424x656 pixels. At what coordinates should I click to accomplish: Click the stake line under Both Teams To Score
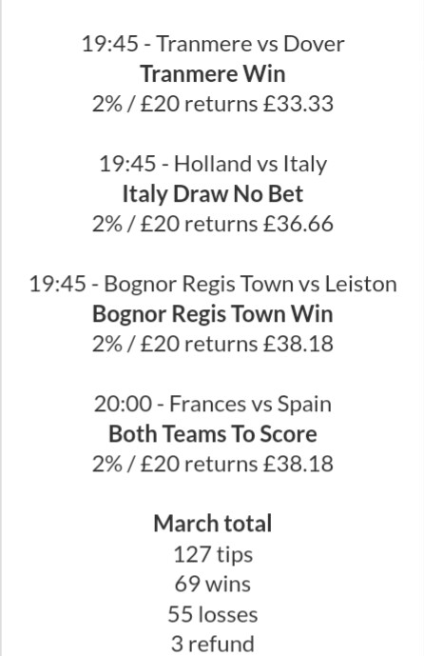pyautogui.click(x=213, y=464)
